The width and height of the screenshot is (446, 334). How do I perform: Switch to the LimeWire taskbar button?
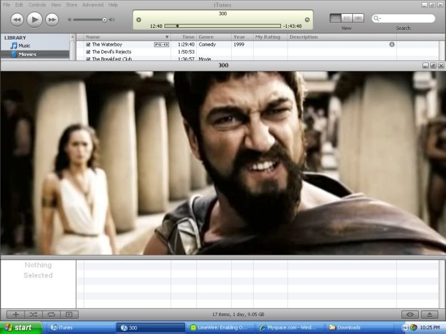click(x=220, y=328)
